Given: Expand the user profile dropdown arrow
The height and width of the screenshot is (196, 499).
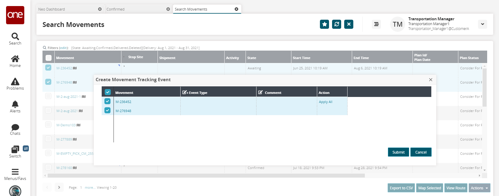Looking at the screenshot, I should 482,24.
